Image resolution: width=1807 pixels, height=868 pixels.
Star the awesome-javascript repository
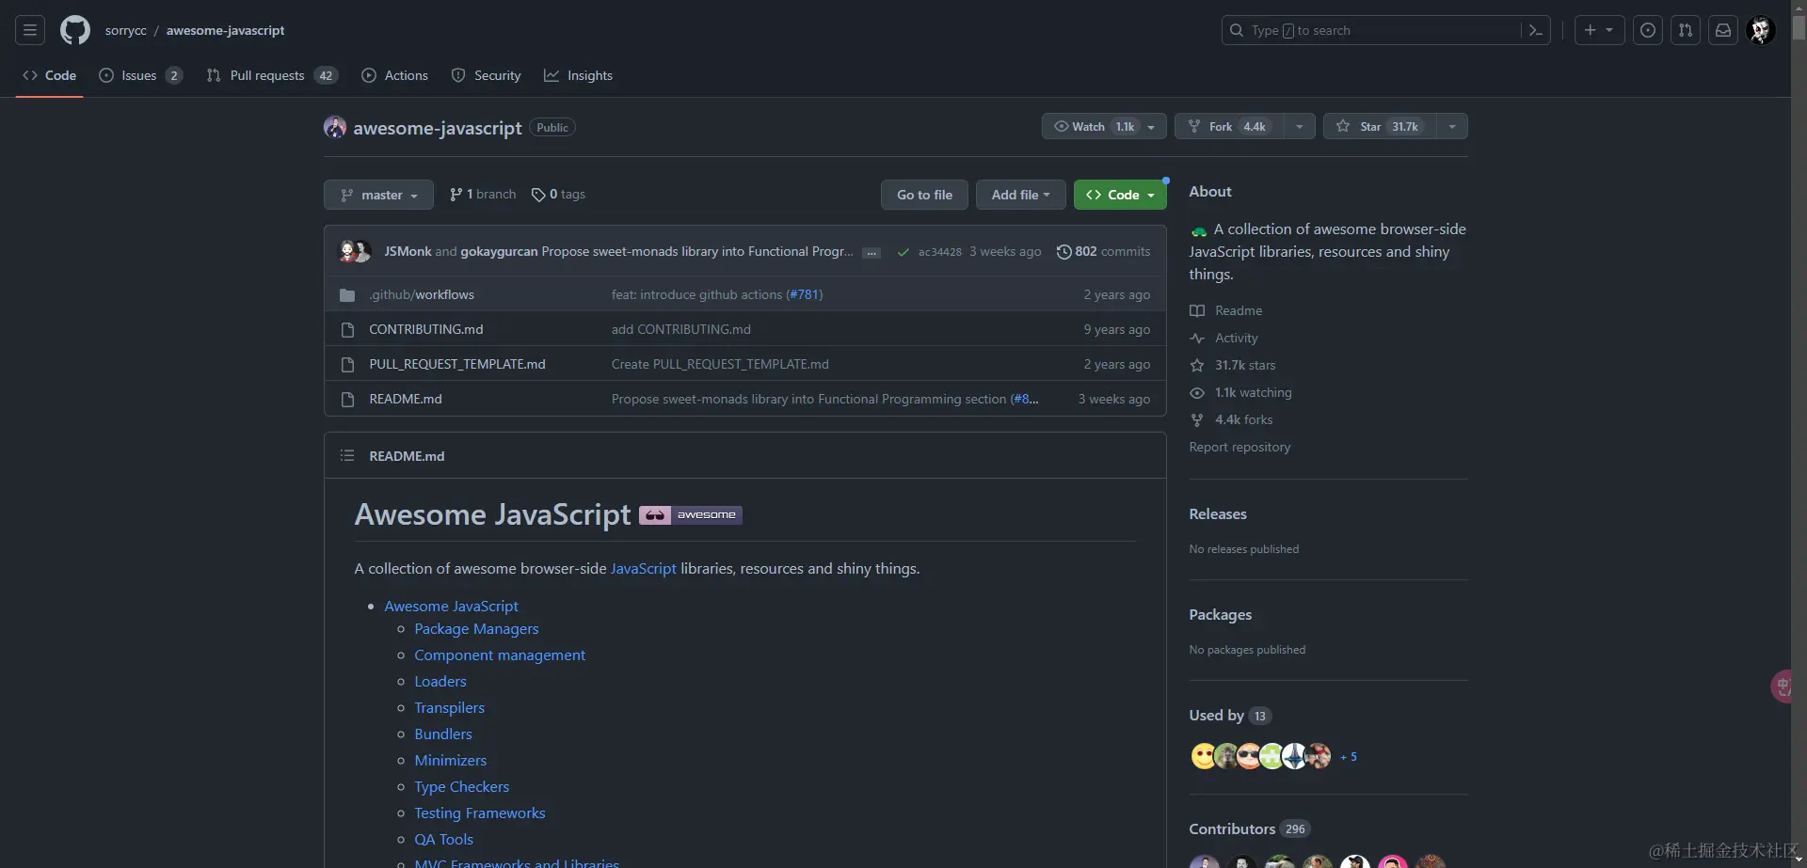click(x=1380, y=126)
